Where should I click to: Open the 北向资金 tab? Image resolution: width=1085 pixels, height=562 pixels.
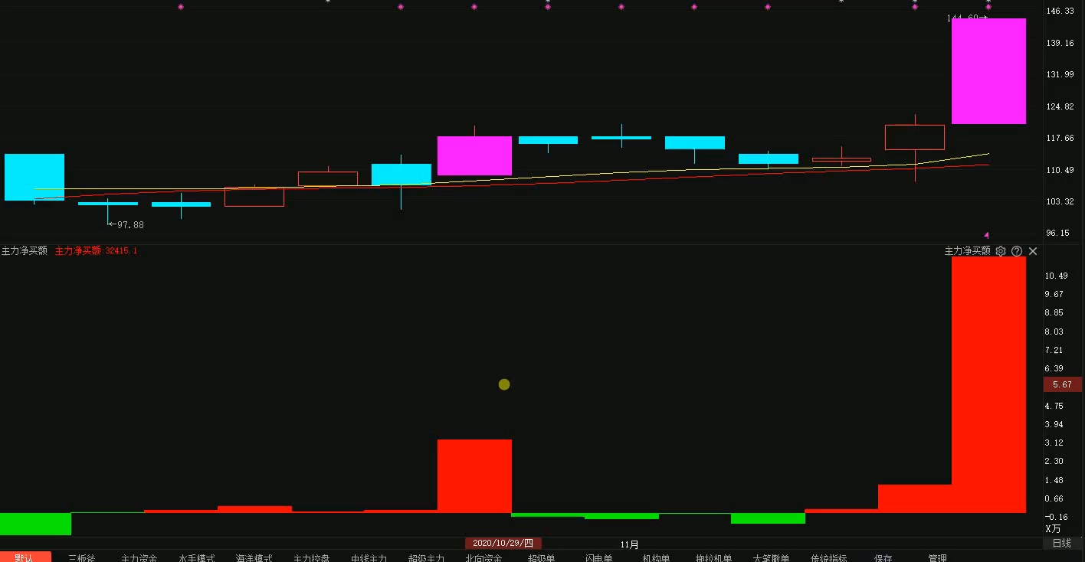point(483,558)
